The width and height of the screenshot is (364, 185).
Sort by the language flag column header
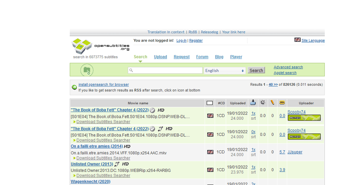(x=210, y=103)
